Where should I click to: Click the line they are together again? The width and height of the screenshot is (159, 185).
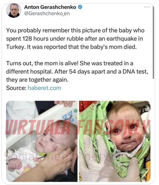point(37,80)
